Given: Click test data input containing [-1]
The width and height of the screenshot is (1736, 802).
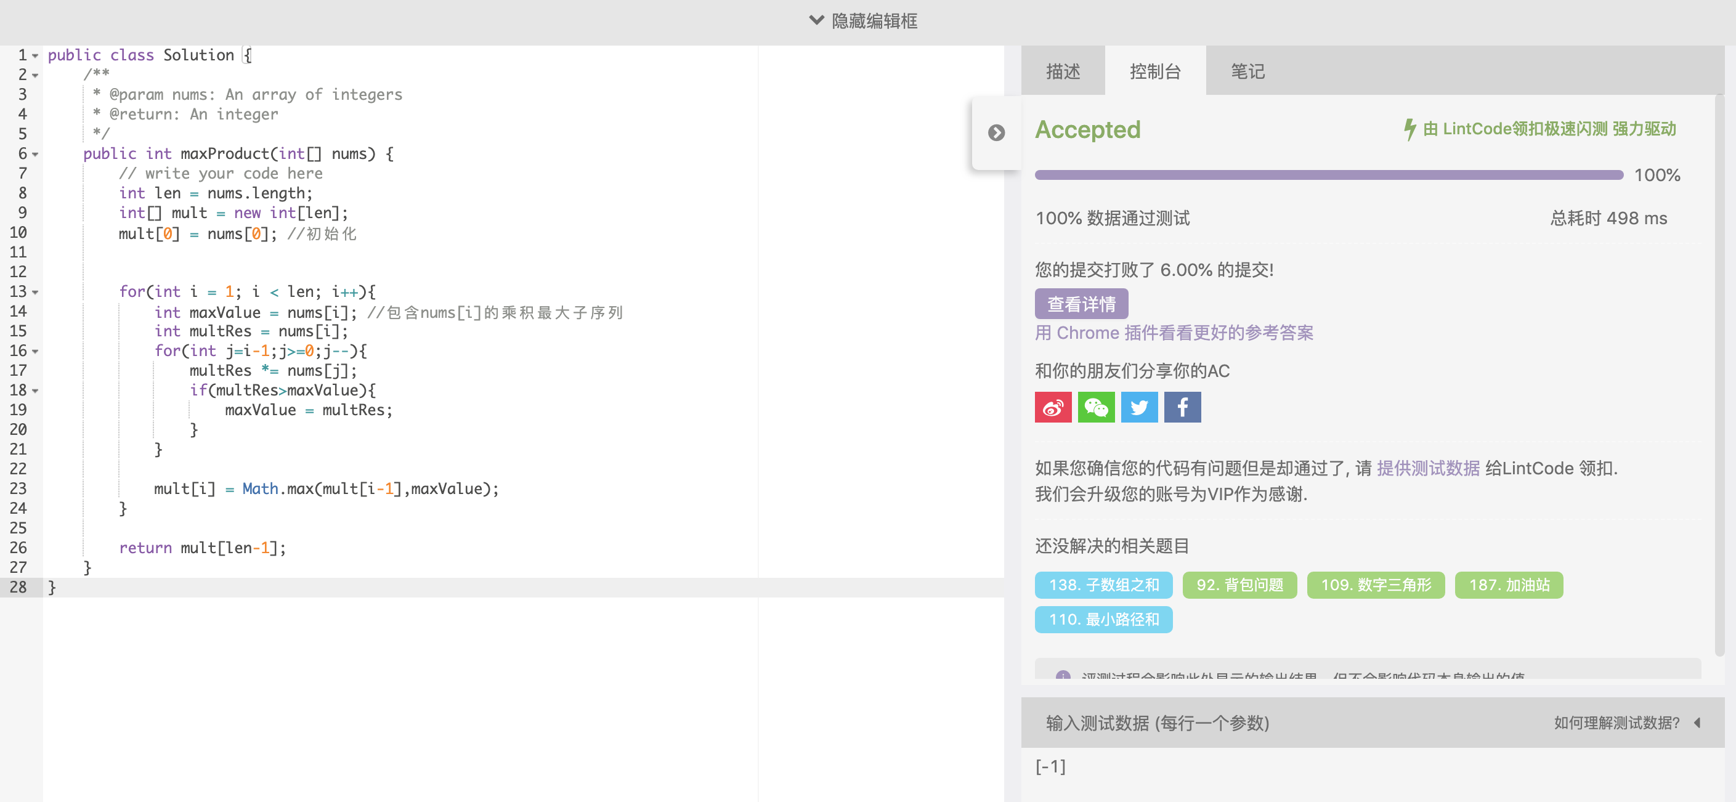Looking at the screenshot, I should click(1050, 766).
